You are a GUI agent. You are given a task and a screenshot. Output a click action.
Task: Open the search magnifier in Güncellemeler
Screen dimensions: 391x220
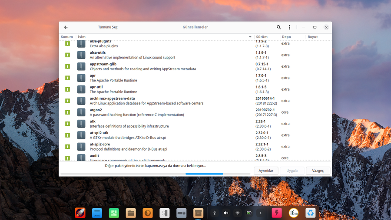tap(279, 27)
